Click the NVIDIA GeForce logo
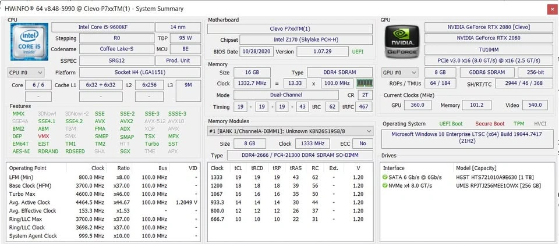This screenshot has height=244, width=559. coord(401,41)
